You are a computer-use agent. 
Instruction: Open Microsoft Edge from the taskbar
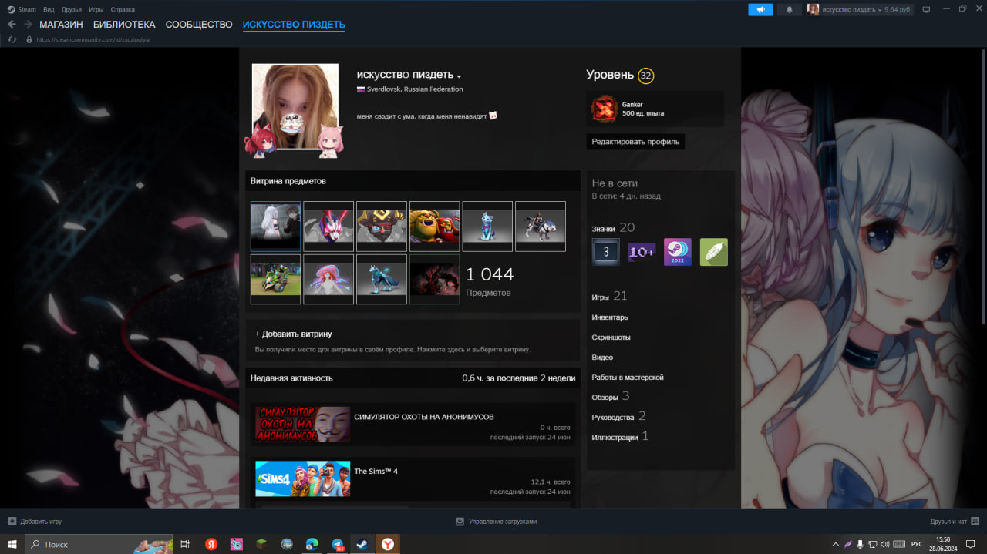pos(312,544)
